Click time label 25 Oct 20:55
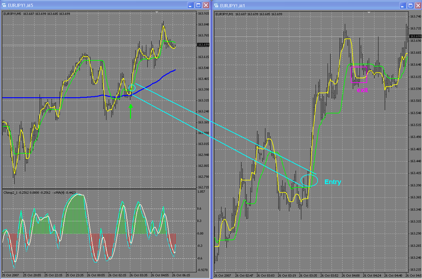The image size is (422, 279). point(32,275)
